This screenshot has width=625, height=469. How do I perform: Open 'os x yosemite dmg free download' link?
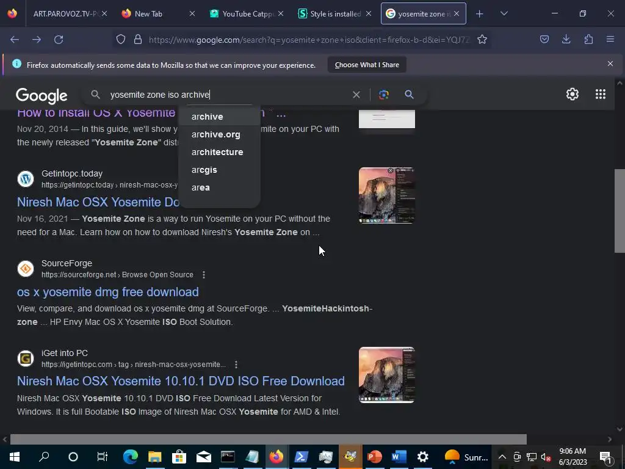click(107, 292)
